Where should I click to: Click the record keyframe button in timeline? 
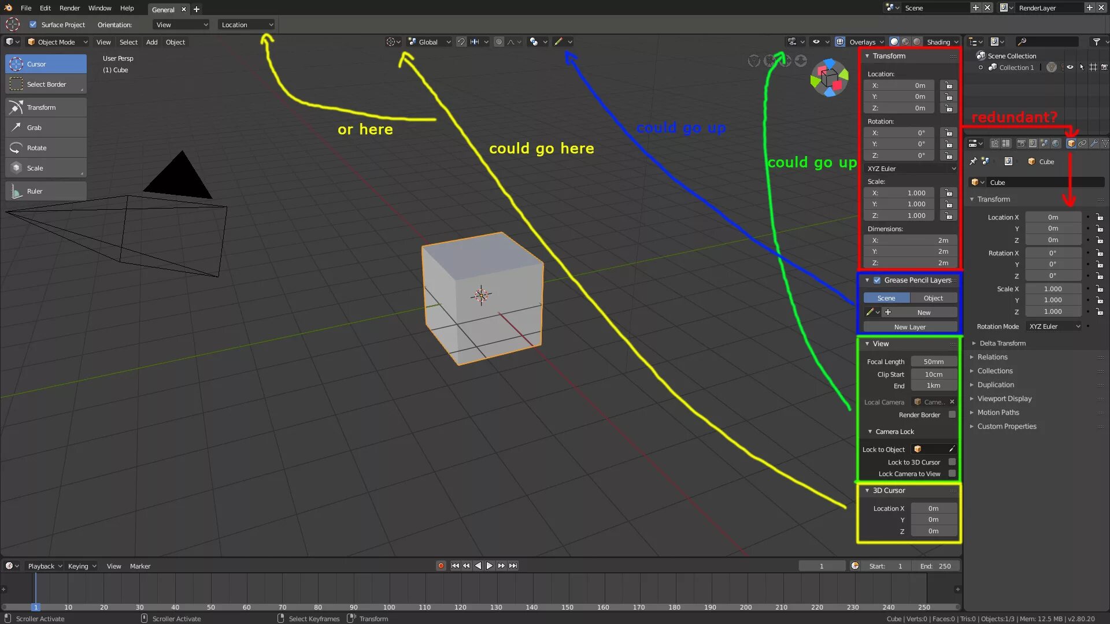coord(441,566)
